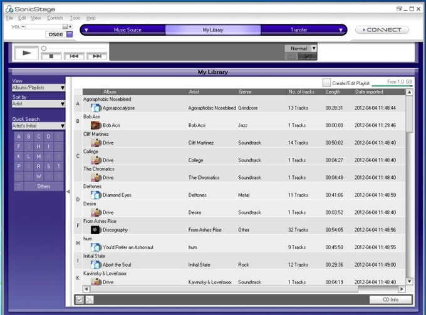Sort by the No. of tracks column

coord(306,92)
